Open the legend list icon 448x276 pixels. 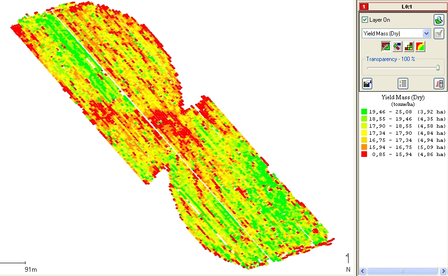pyautogui.click(x=403, y=84)
